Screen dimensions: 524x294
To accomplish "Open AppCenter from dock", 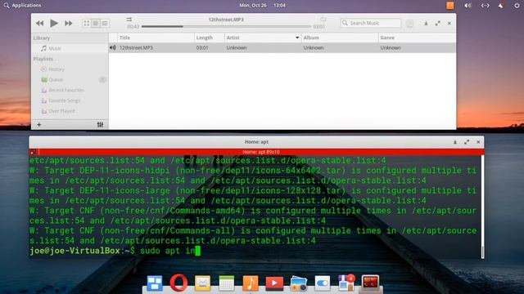I will click(x=346, y=283).
